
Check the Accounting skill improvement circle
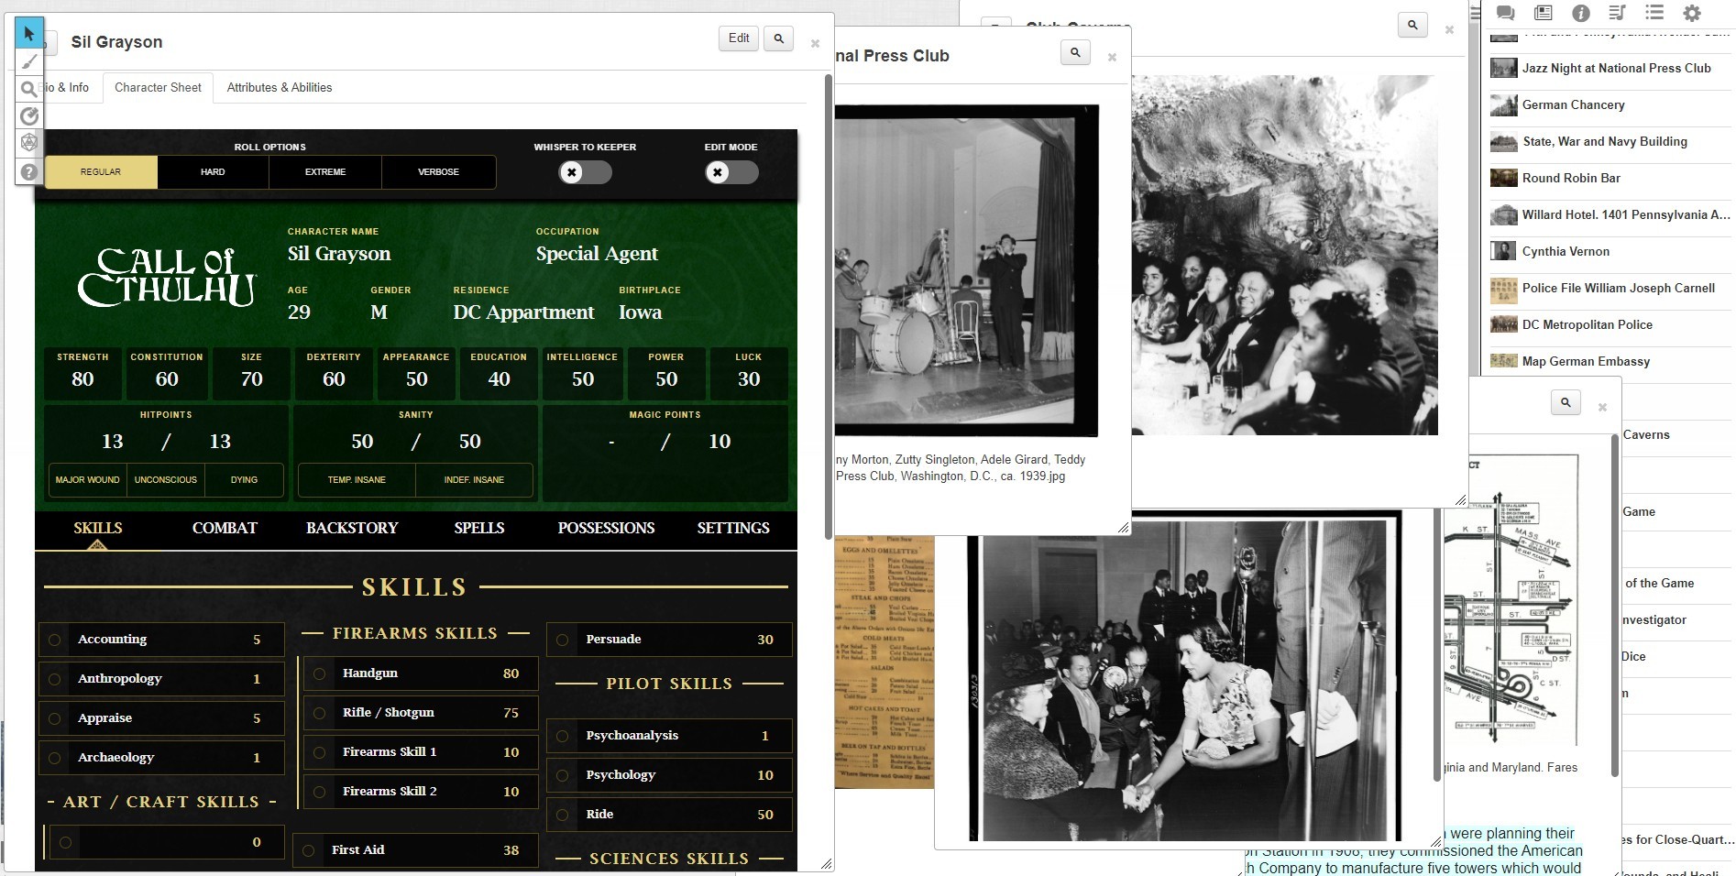55,640
